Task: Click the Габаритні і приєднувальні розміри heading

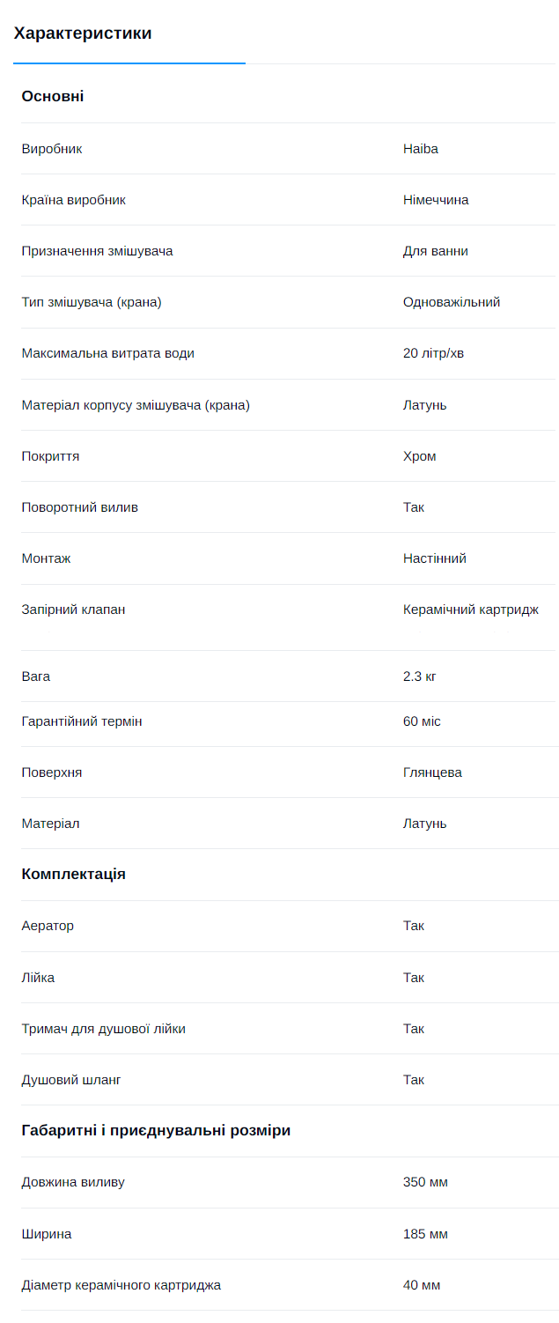Action: click(156, 1130)
